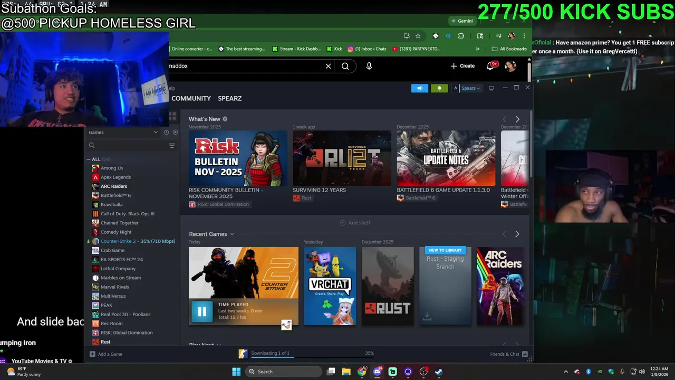Viewport: 675px width, 380px height.
Task: Click Gemini button in Chrome
Action: 461,21
